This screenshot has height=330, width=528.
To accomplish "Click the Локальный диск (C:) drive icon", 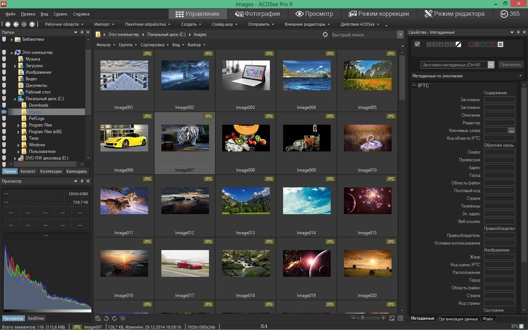I will point(21,99).
